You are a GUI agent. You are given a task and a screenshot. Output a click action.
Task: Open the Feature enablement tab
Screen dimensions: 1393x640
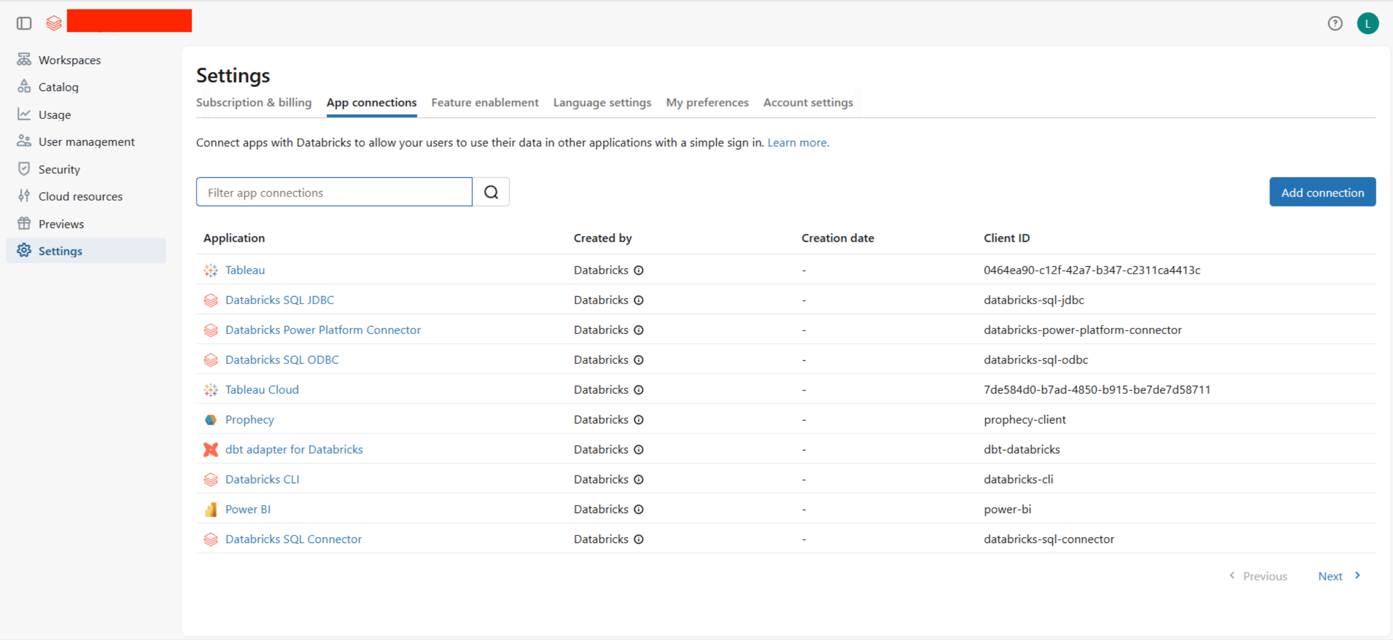click(484, 102)
